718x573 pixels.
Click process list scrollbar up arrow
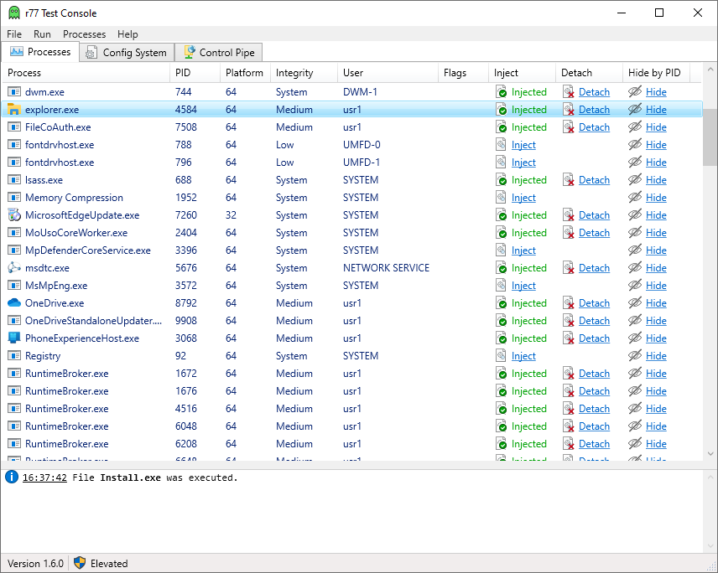pyautogui.click(x=710, y=70)
